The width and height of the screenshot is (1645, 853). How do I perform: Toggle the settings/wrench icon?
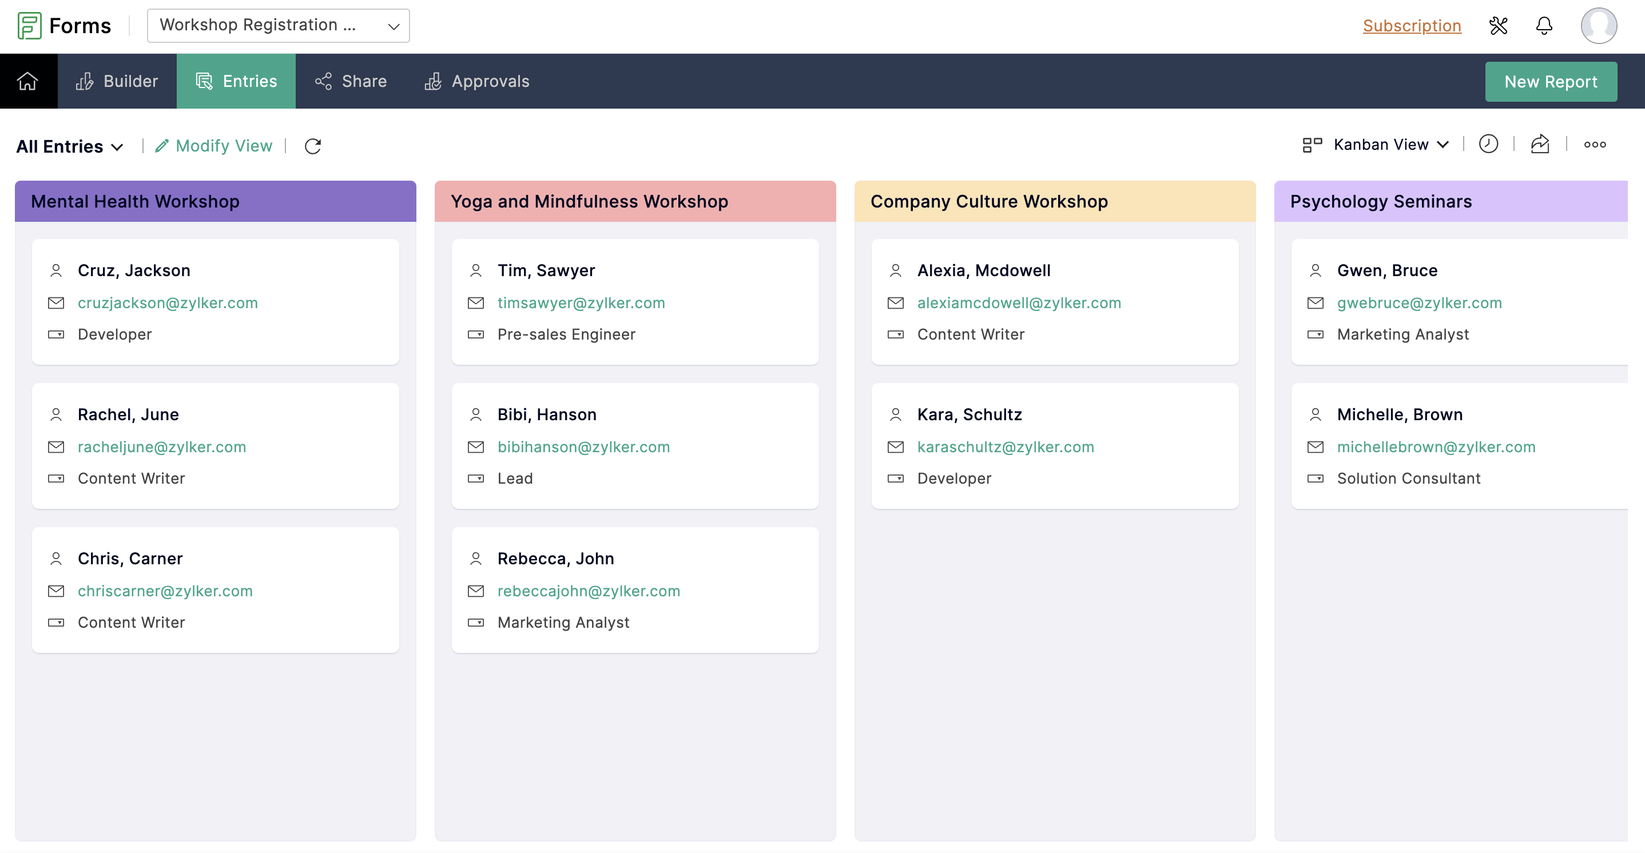tap(1499, 24)
